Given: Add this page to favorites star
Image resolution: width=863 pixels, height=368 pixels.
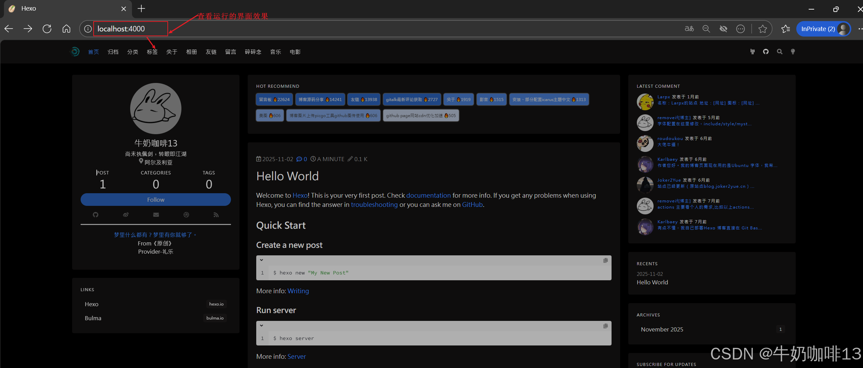Looking at the screenshot, I should 763,29.
